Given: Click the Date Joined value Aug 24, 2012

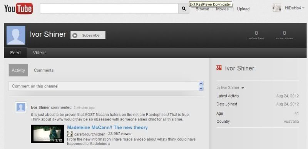Looking at the screenshot, I should (x=287, y=104).
